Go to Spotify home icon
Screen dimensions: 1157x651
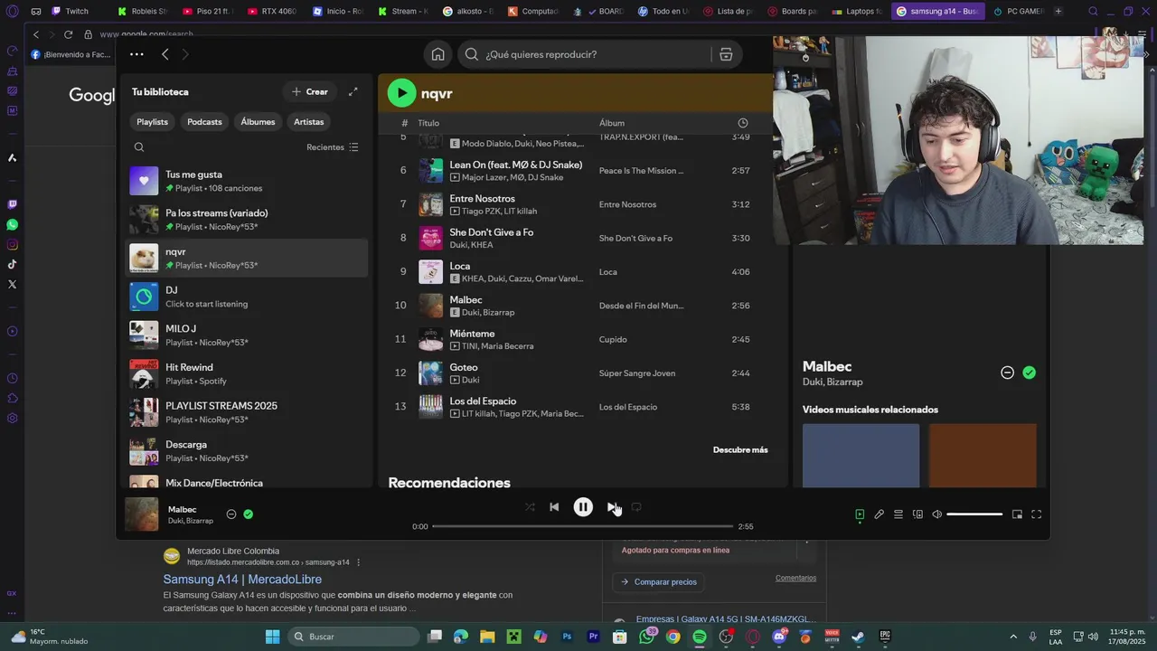(x=437, y=54)
